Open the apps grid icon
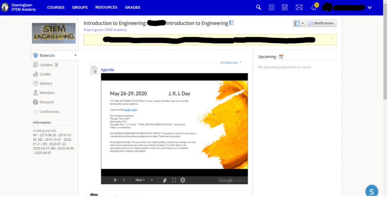Image resolution: width=391 pixels, height=198 pixels. click(x=271, y=7)
